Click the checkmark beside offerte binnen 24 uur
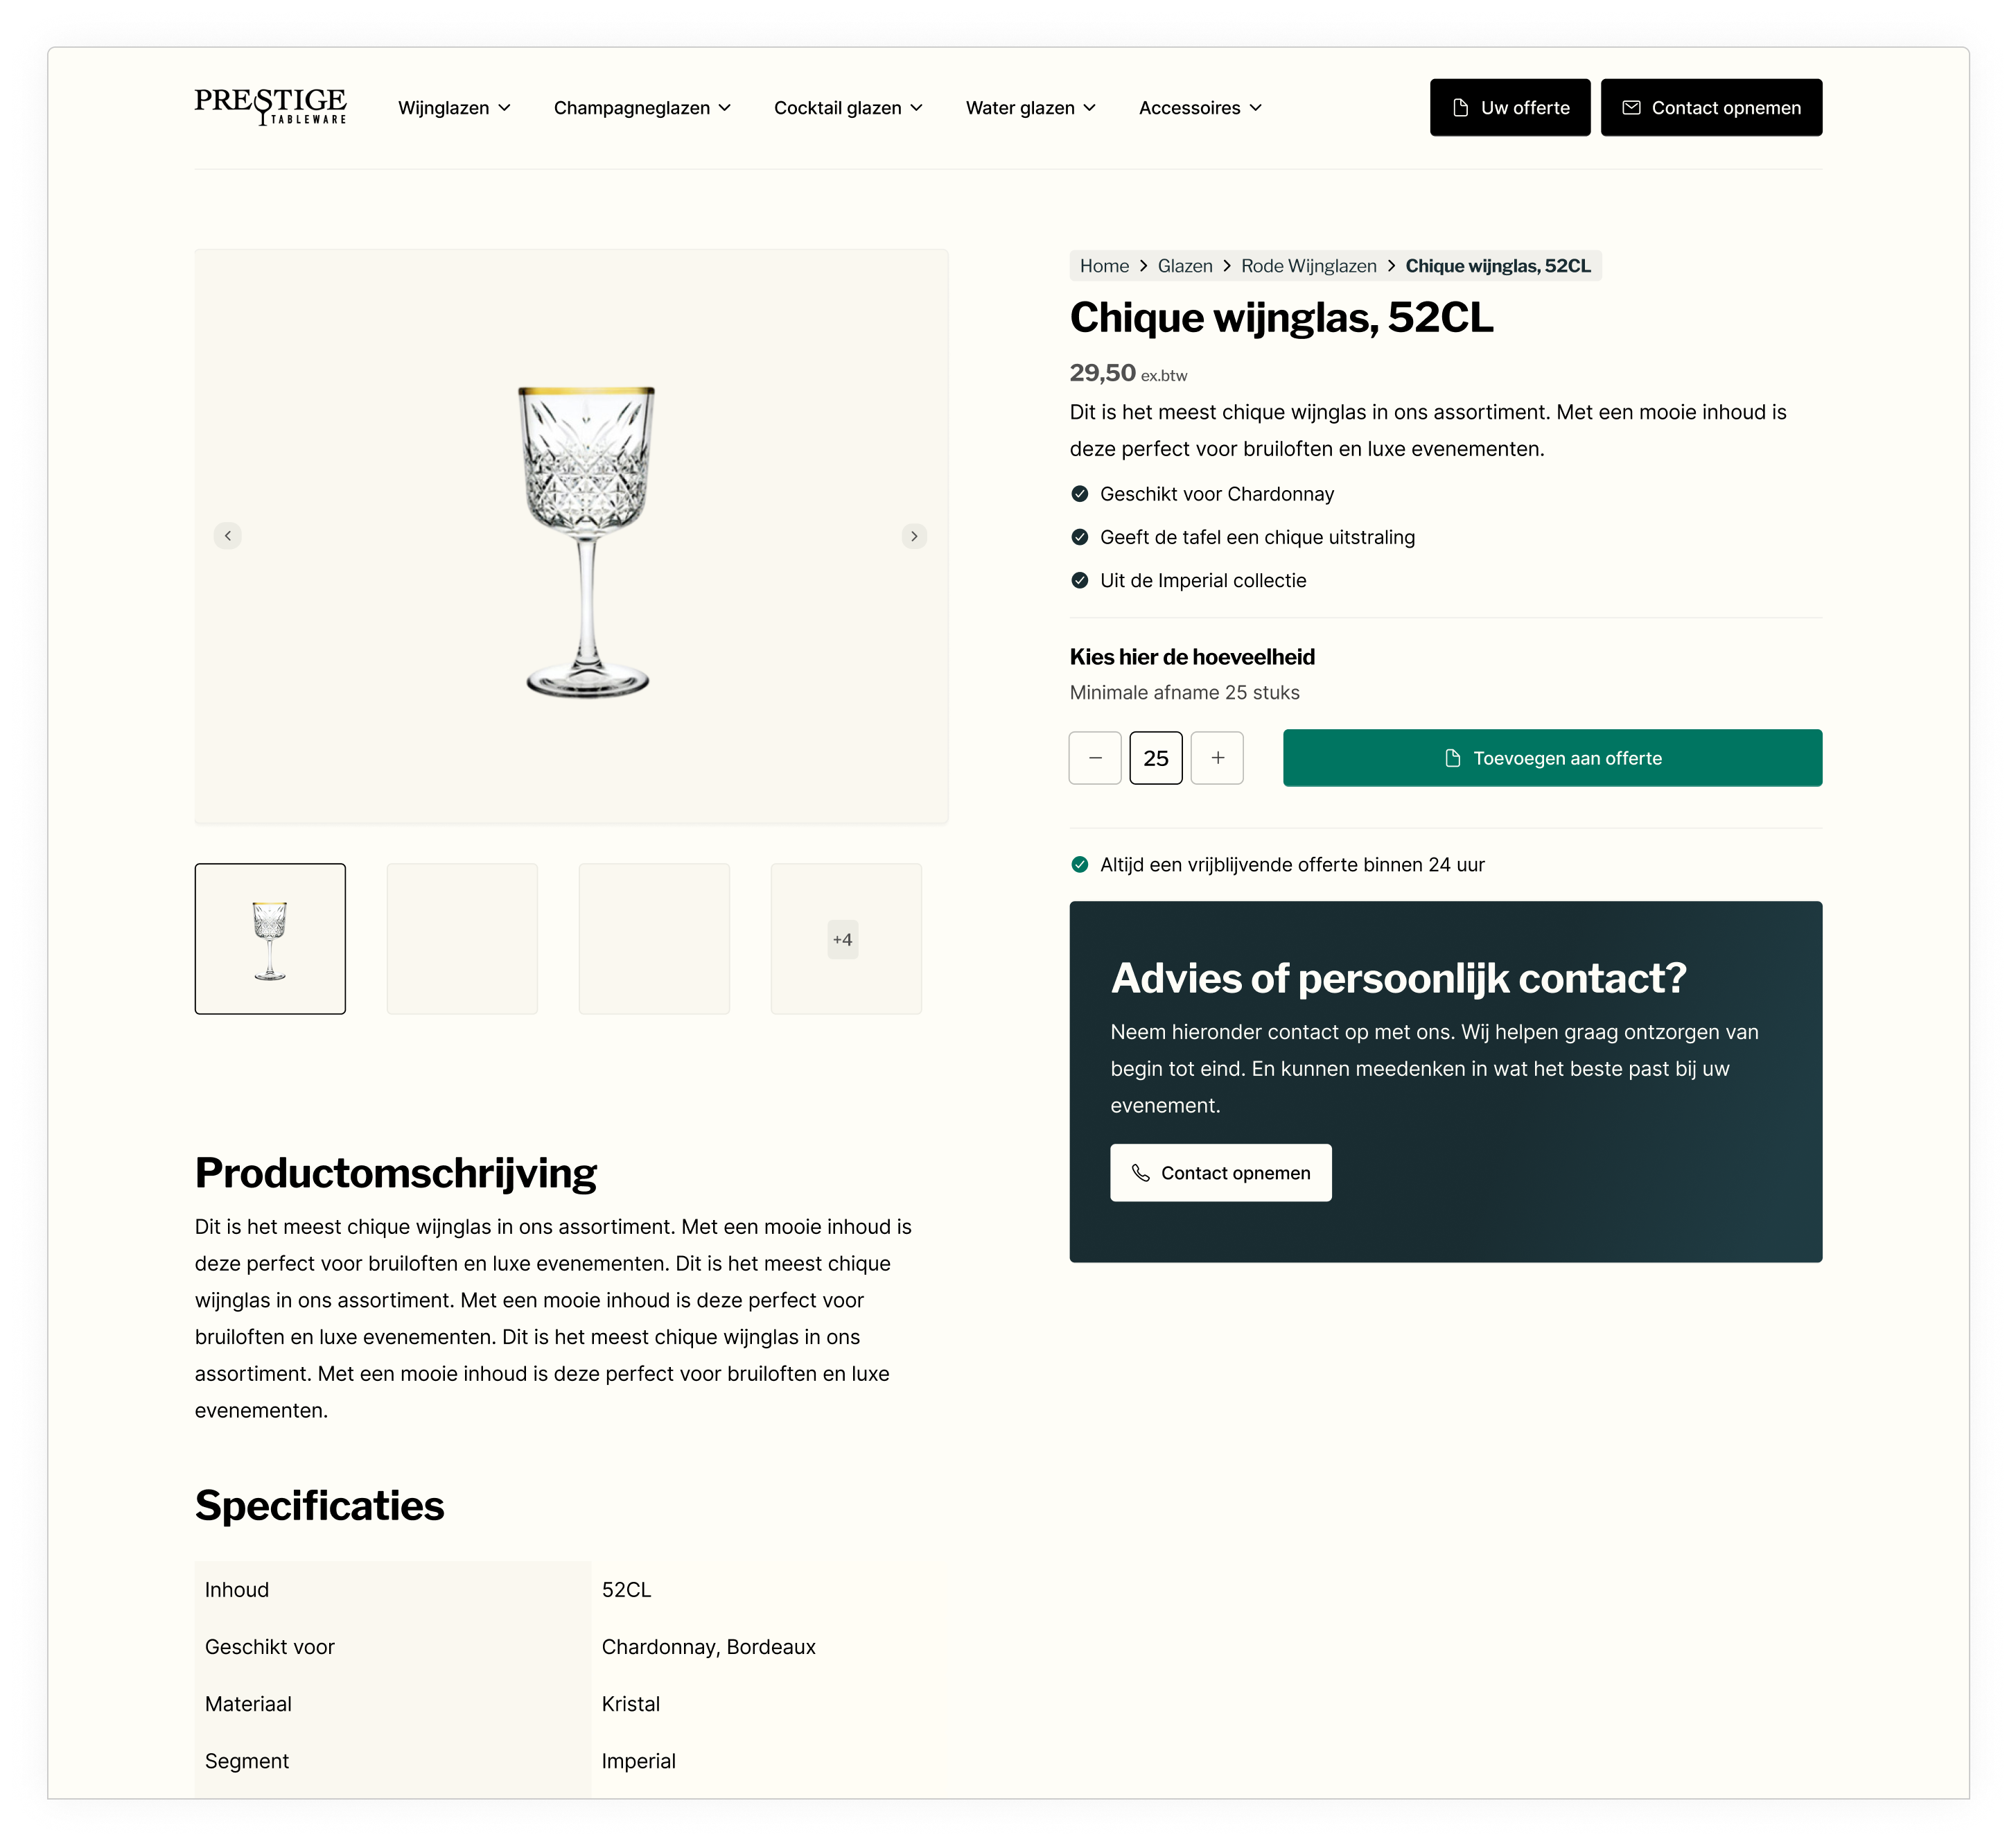Viewport: 2016px width, 1846px height. tap(1080, 864)
